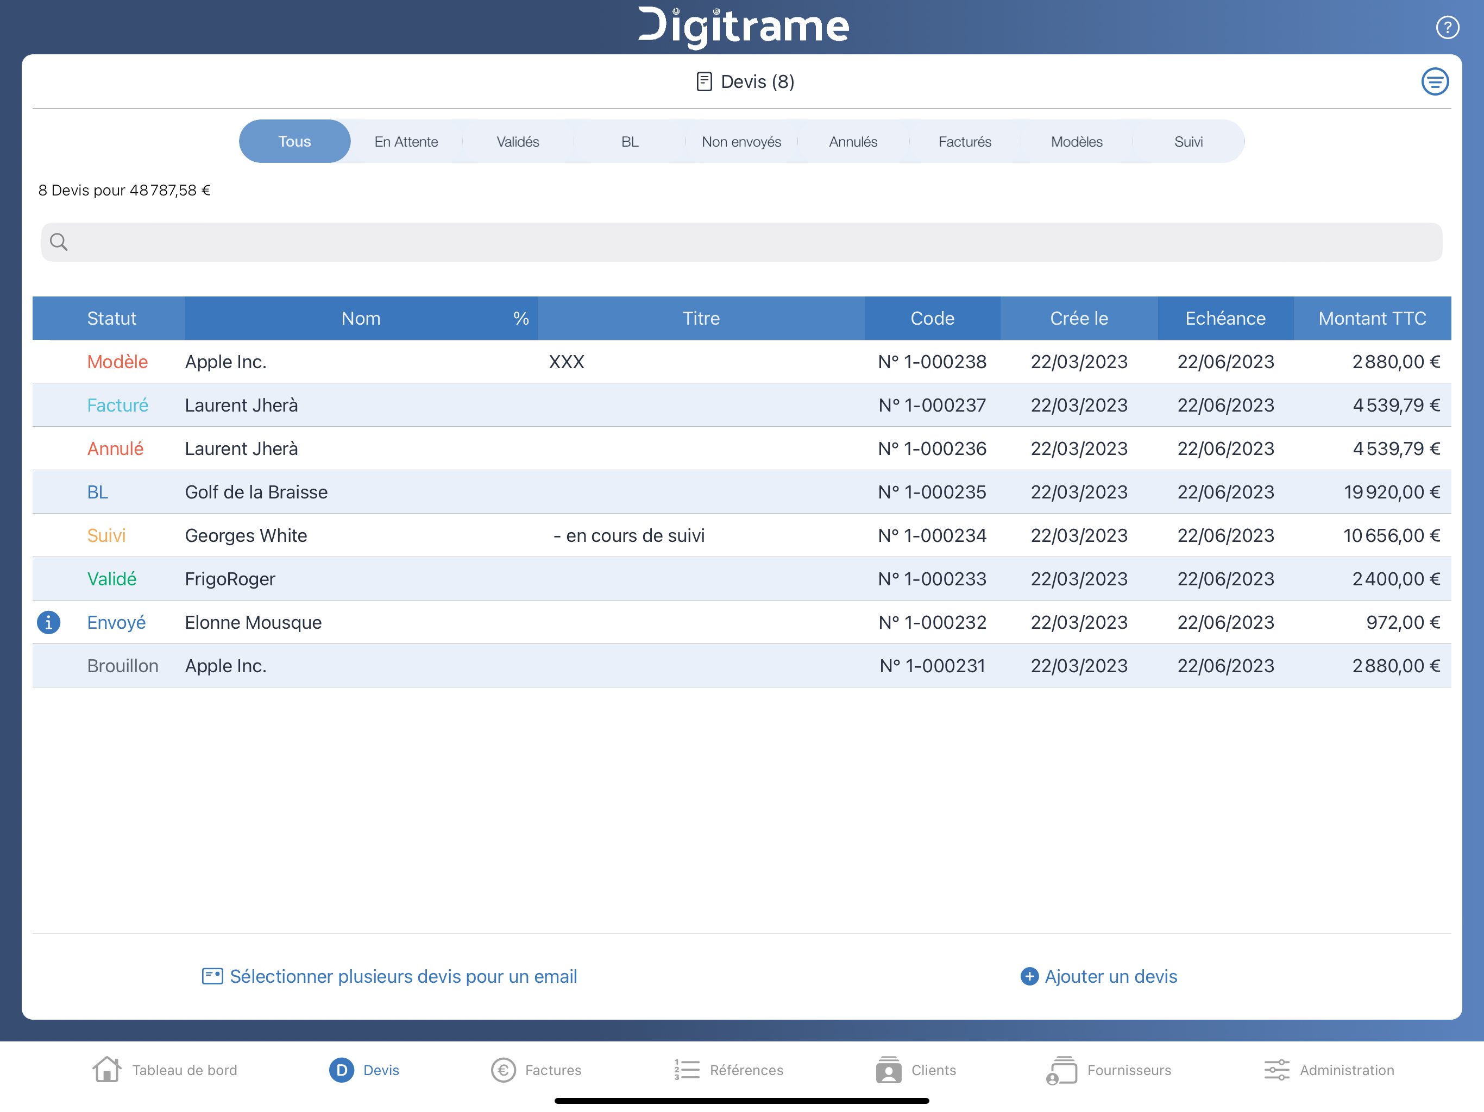This screenshot has height=1112, width=1484.
Task: Click Ajouter un devis link
Action: pyautogui.click(x=1111, y=976)
